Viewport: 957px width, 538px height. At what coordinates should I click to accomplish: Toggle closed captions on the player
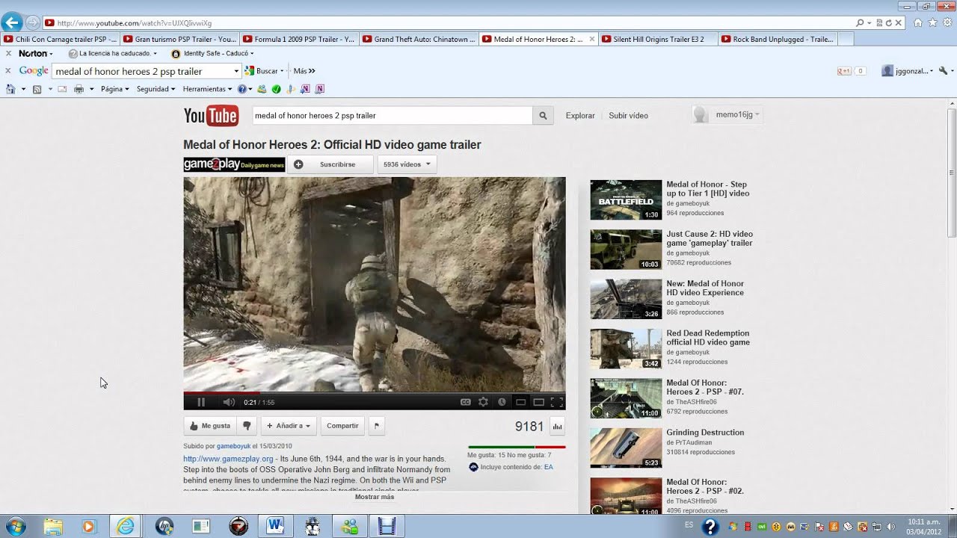466,402
